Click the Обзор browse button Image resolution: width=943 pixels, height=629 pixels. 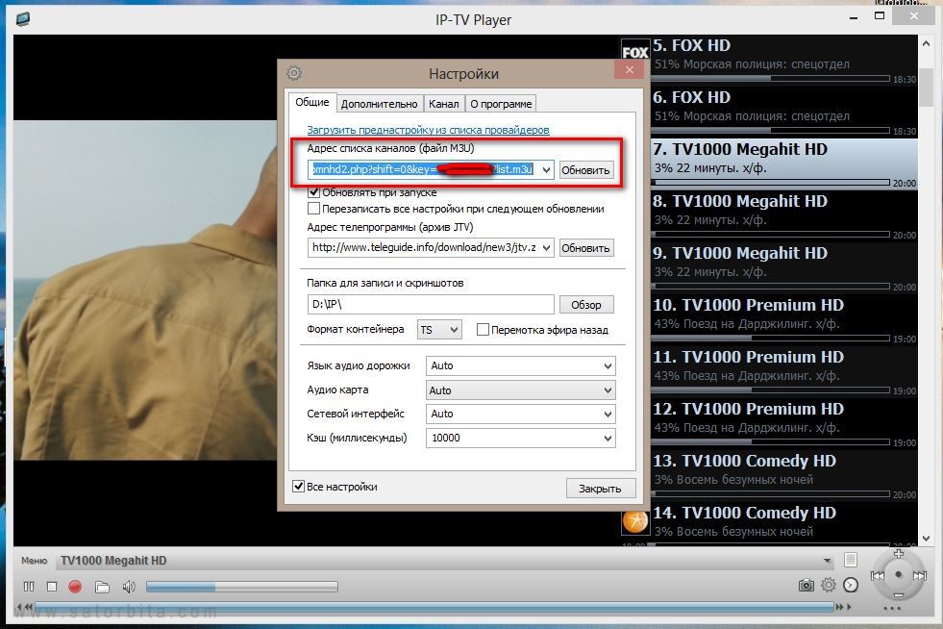(586, 305)
